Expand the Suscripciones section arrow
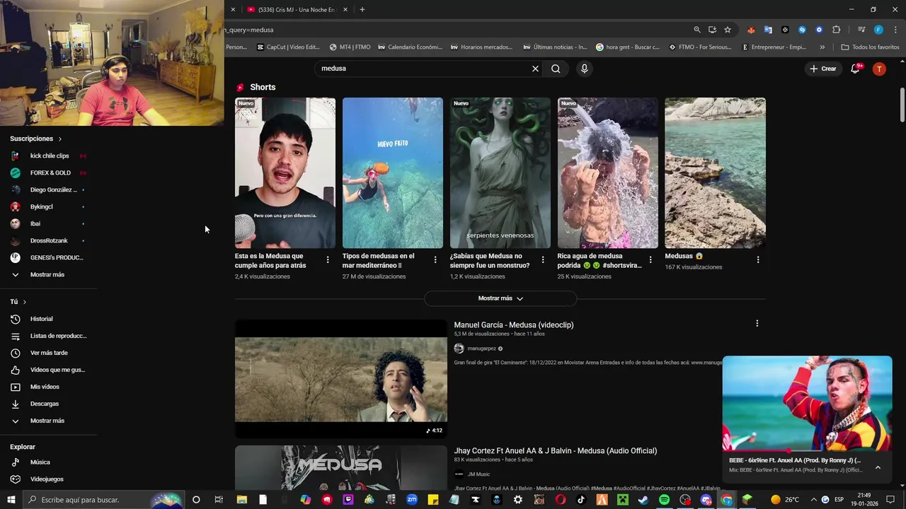The width and height of the screenshot is (906, 509). [59, 139]
